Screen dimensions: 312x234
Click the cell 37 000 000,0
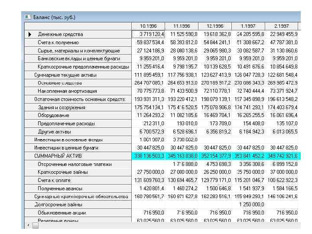point(282,172)
